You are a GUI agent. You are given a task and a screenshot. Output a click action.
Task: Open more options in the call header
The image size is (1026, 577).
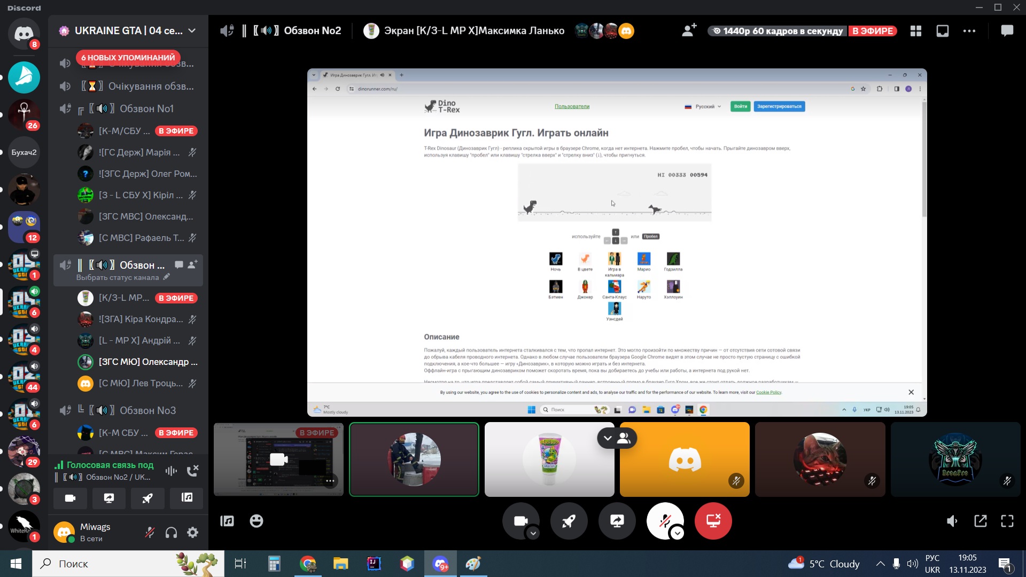pyautogui.click(x=969, y=31)
